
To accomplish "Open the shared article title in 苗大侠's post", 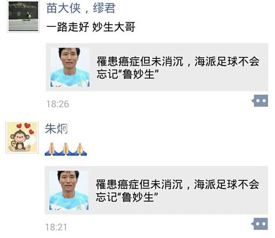I will [x=178, y=67].
